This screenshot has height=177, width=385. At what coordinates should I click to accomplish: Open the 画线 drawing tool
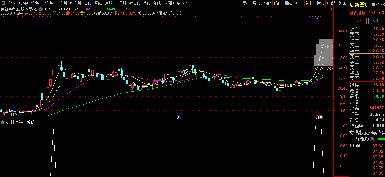pos(288,3)
